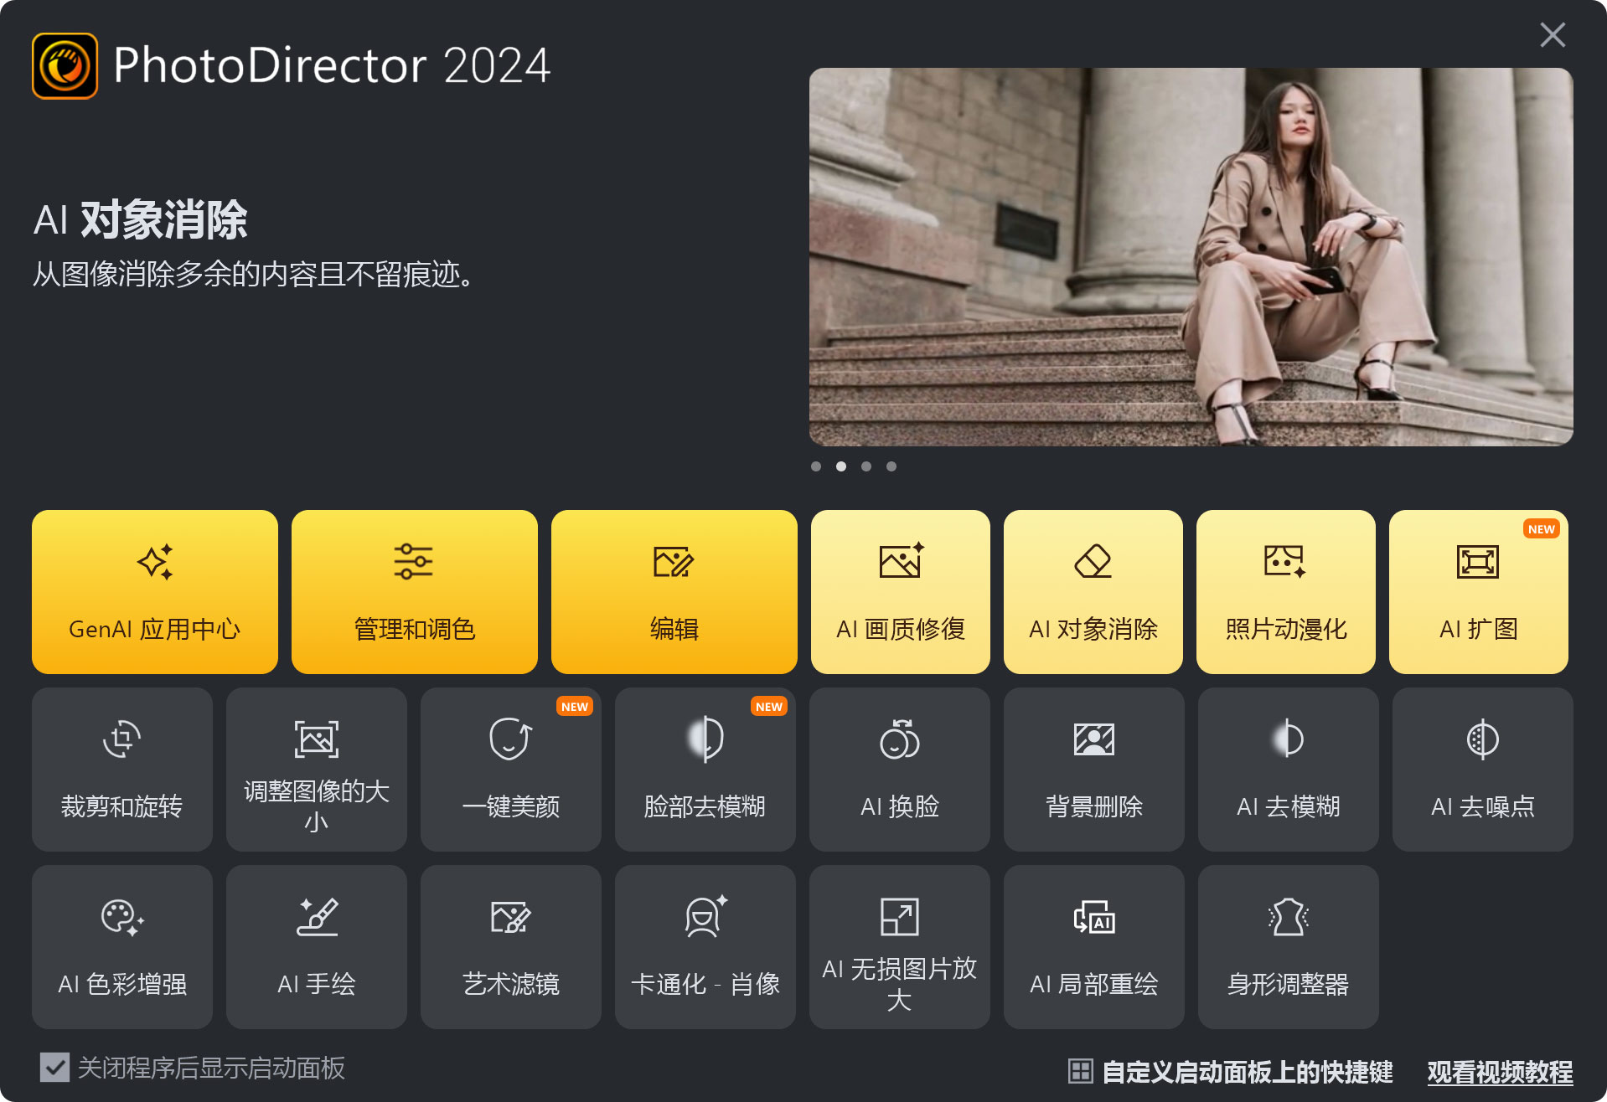Click 自定义启动面板上的快捷键 button
The image size is (1607, 1102).
click(x=1231, y=1071)
